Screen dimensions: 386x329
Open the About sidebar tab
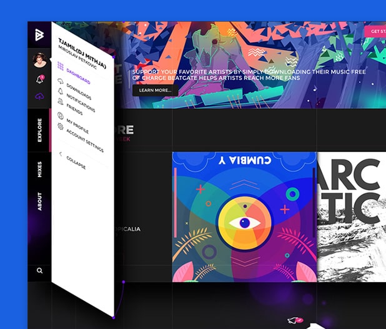(x=39, y=201)
